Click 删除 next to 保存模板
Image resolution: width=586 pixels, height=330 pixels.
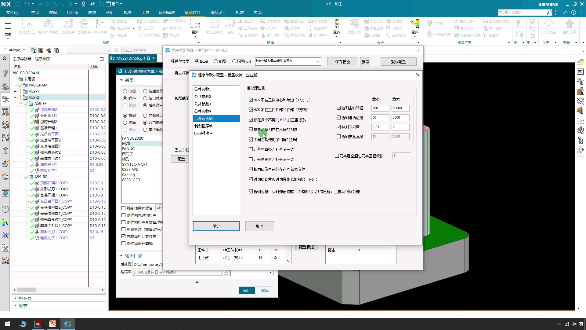coord(365,62)
